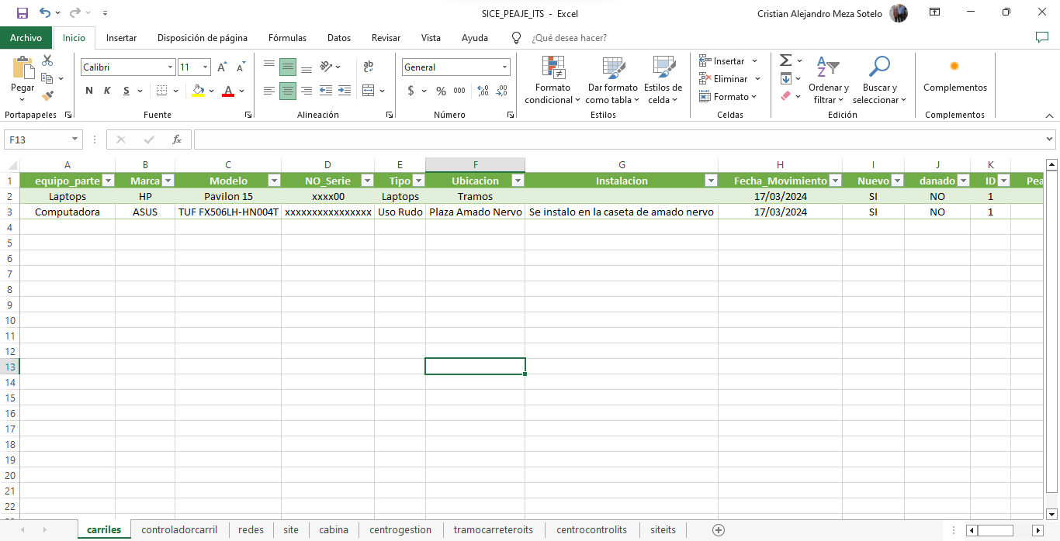Open the font size dropdown
The width and height of the screenshot is (1060, 541).
point(206,67)
